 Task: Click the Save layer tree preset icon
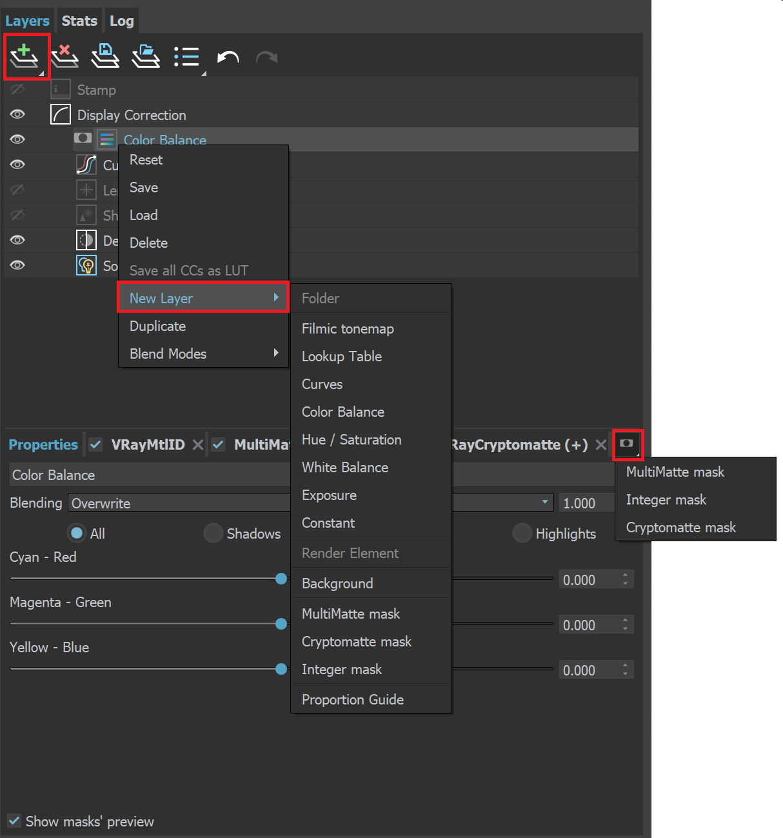[x=105, y=56]
